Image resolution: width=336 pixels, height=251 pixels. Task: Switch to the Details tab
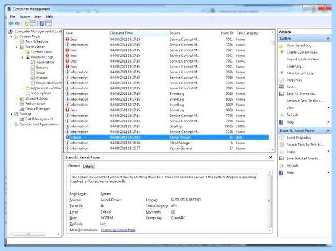[x=88, y=166]
